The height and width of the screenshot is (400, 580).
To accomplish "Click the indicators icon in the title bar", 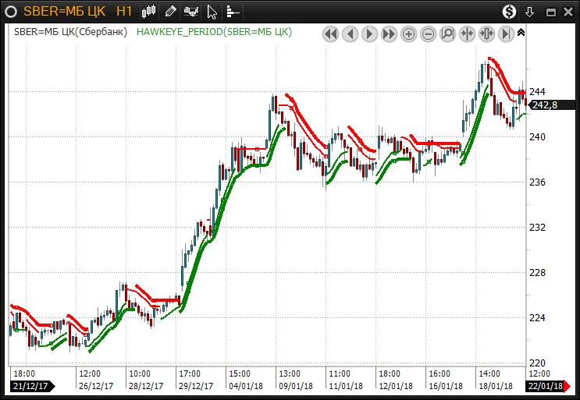I will tap(190, 12).
